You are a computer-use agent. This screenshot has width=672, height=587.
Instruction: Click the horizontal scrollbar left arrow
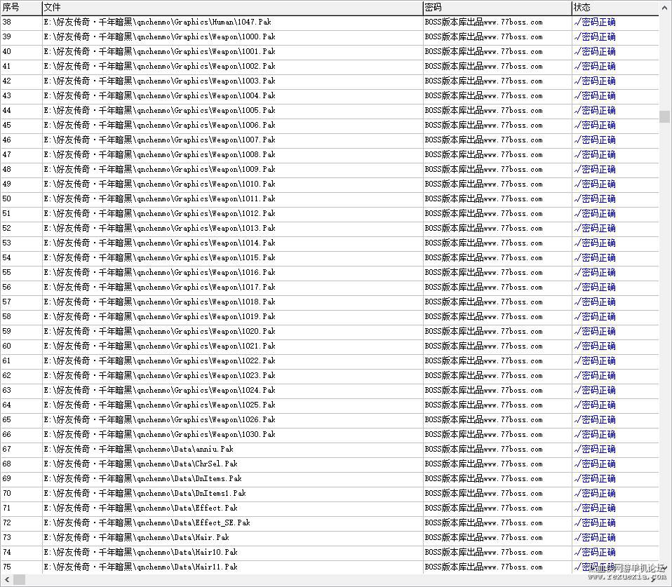(x=6, y=580)
